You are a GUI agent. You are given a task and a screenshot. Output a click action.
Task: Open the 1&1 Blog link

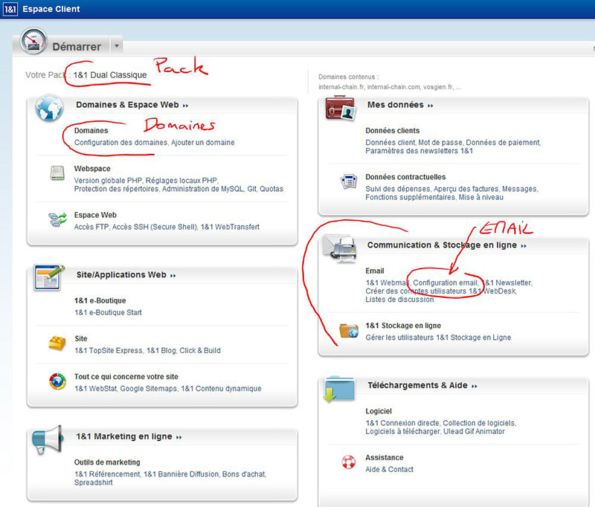(161, 350)
